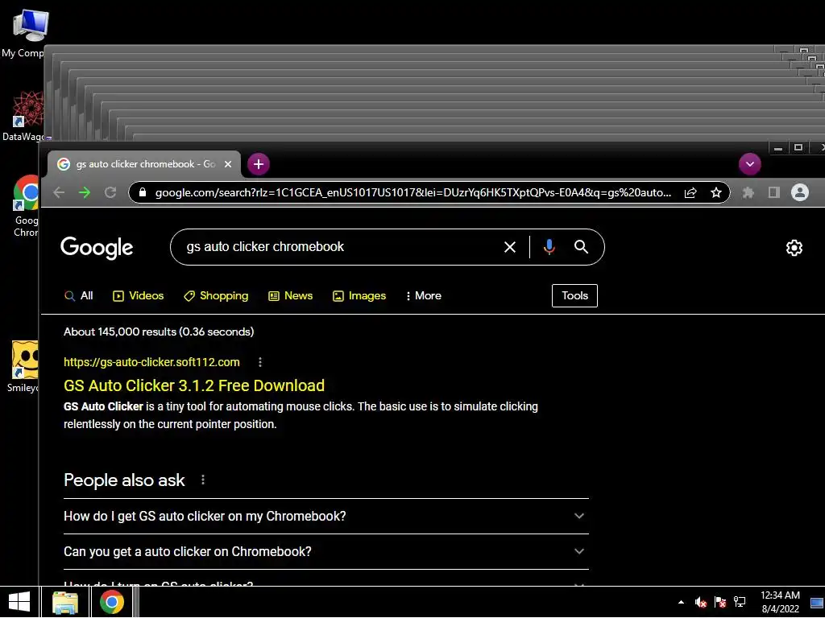This screenshot has width=825, height=618.
Task: Expand How do I get GS auto clicker question
Action: (x=326, y=516)
